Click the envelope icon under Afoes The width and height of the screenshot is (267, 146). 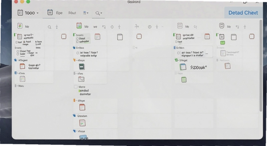click(x=81, y=79)
